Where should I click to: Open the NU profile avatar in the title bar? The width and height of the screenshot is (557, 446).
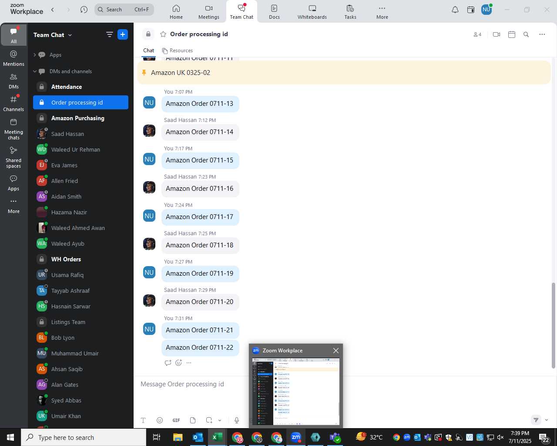[487, 9]
